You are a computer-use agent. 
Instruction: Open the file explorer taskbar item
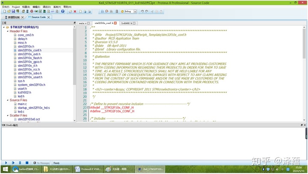57,169
